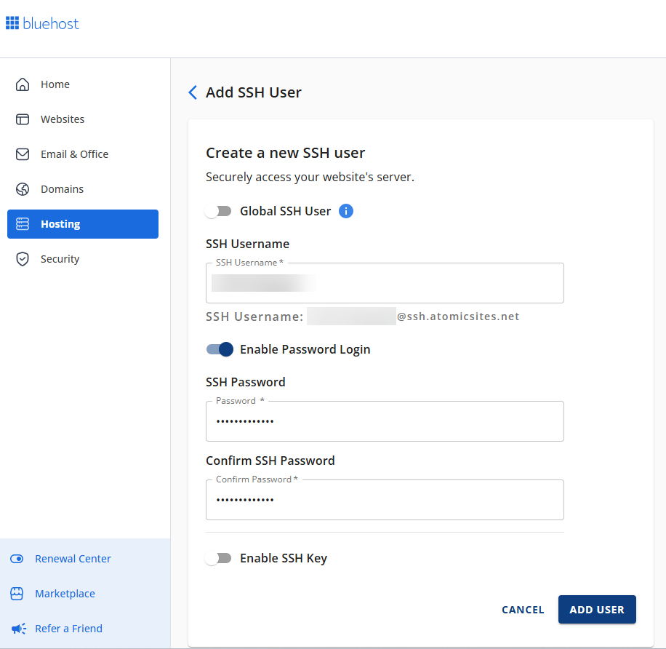Click the Domains globe icon

[x=23, y=189]
